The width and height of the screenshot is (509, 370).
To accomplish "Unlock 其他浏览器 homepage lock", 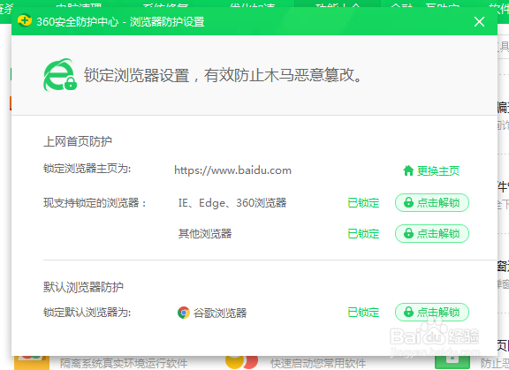I will 432,233.
